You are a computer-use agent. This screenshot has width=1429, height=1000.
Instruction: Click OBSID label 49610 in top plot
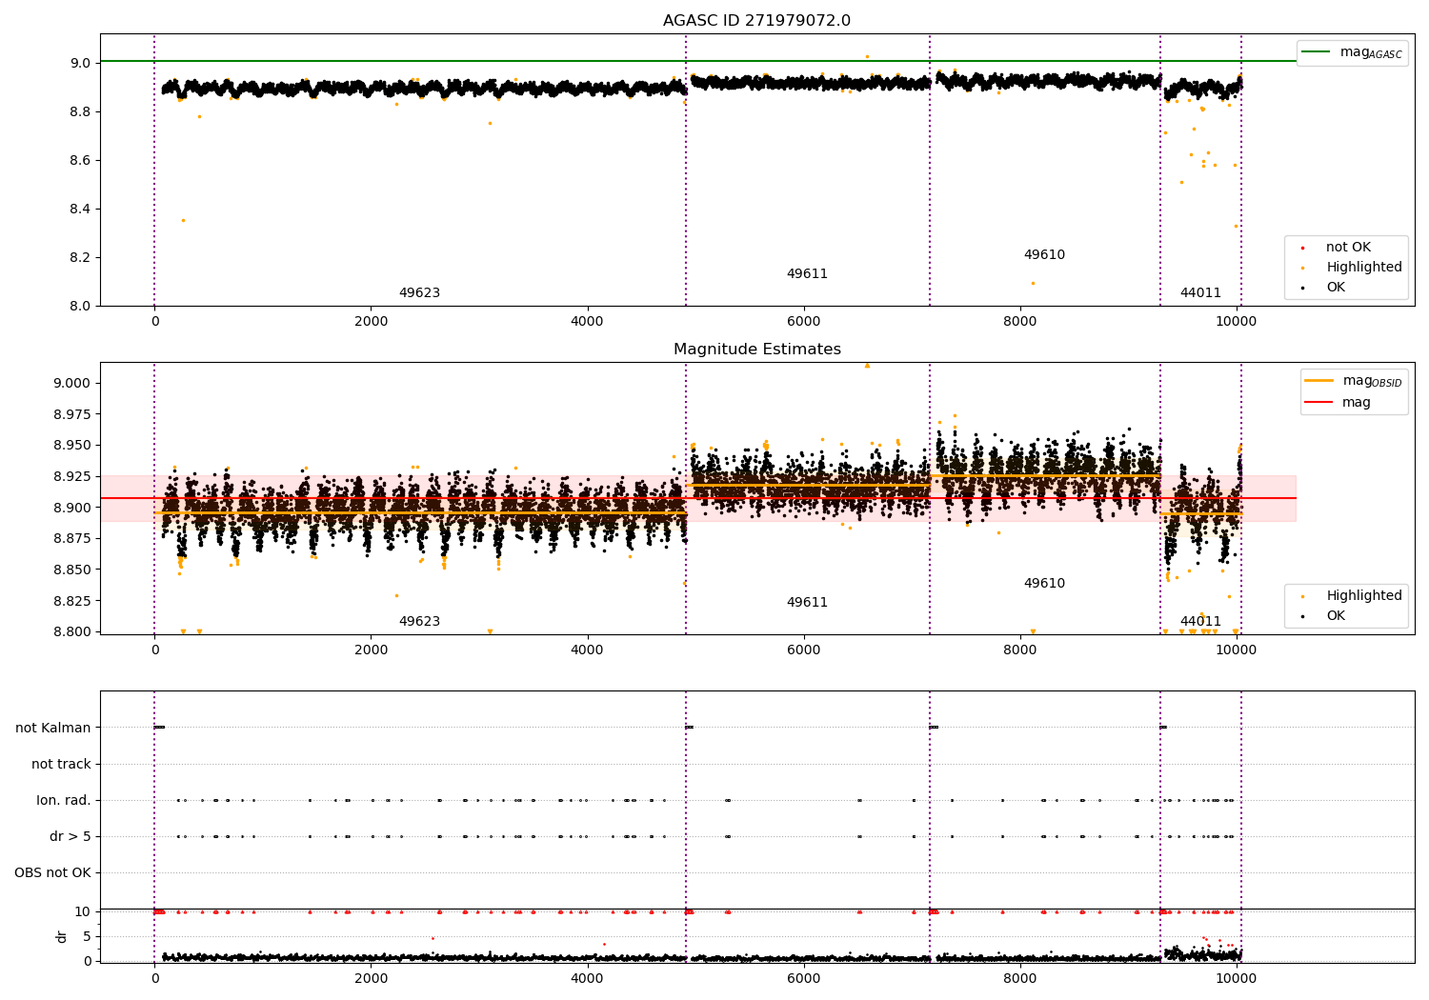pos(1044,255)
